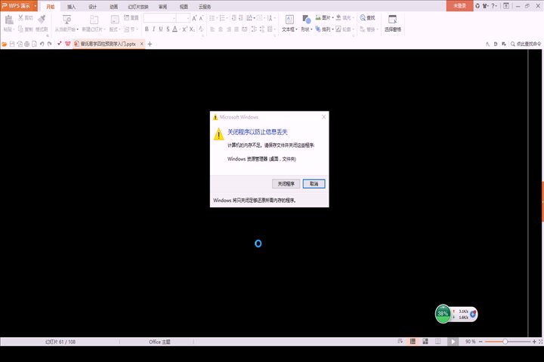
Task: Start slideshow from current slide icon
Action: point(67,20)
